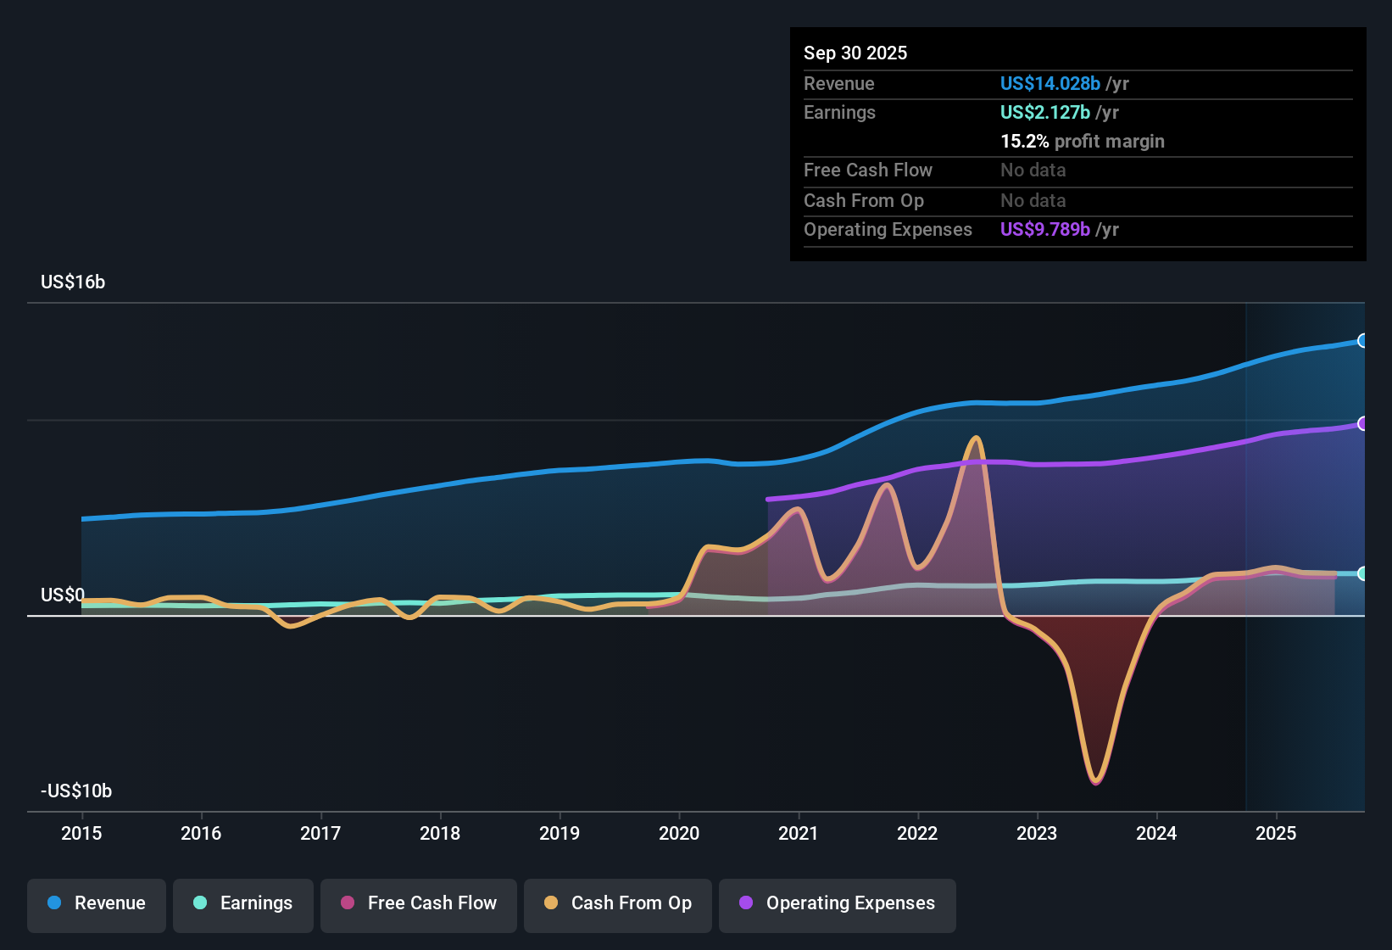The height and width of the screenshot is (950, 1392).
Task: Click the US$16b axis label
Action: [73, 282]
